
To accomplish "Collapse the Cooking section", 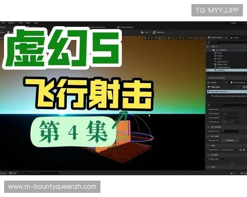I will 208,155.
